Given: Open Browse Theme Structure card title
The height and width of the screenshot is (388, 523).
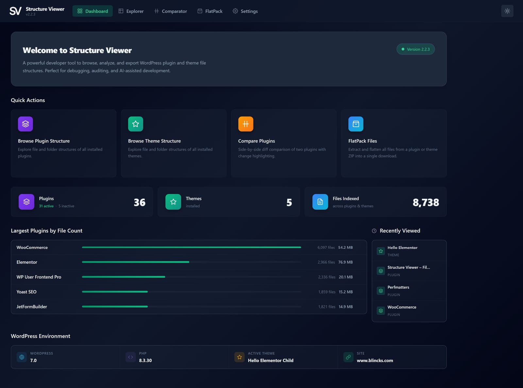Looking at the screenshot, I should (154, 141).
